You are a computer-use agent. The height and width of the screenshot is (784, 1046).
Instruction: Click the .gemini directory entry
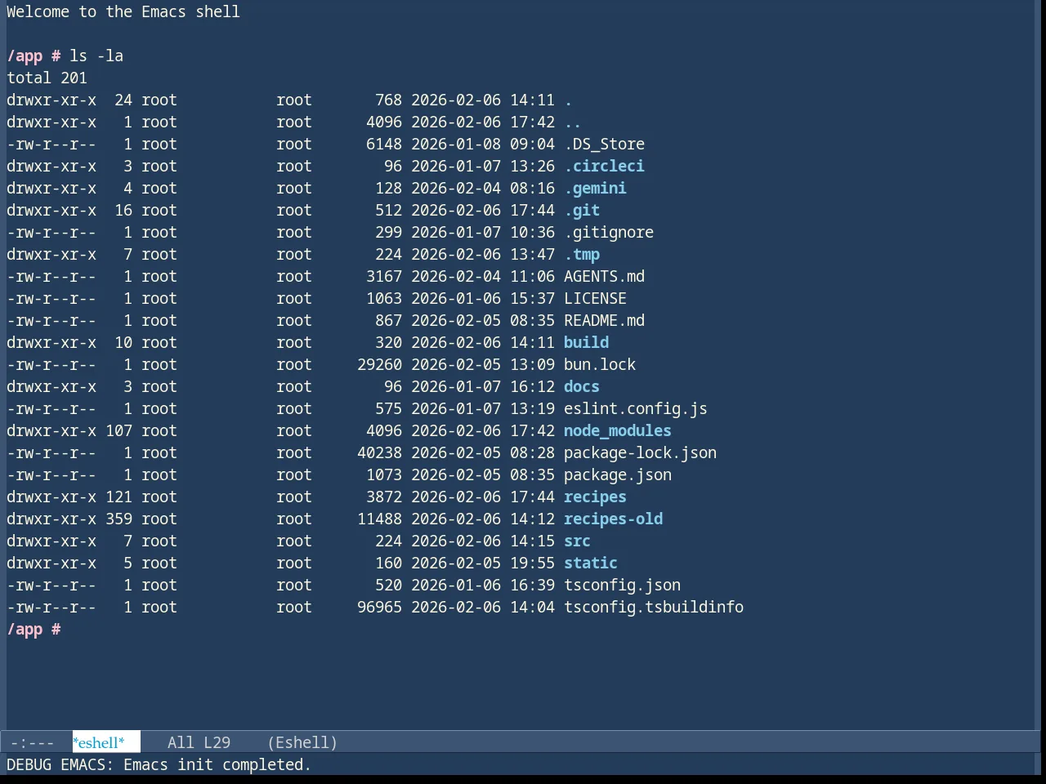[x=595, y=188]
